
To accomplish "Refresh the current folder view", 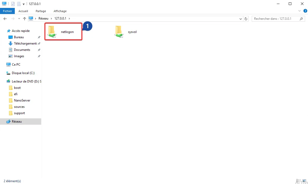I will (246, 19).
